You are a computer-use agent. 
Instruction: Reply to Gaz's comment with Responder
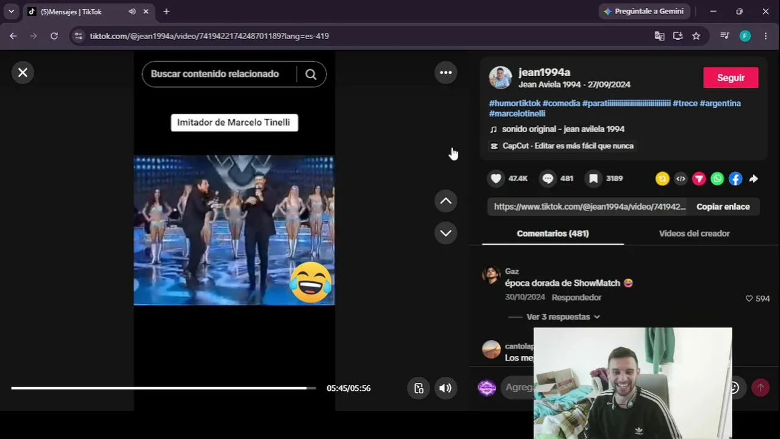(x=577, y=298)
